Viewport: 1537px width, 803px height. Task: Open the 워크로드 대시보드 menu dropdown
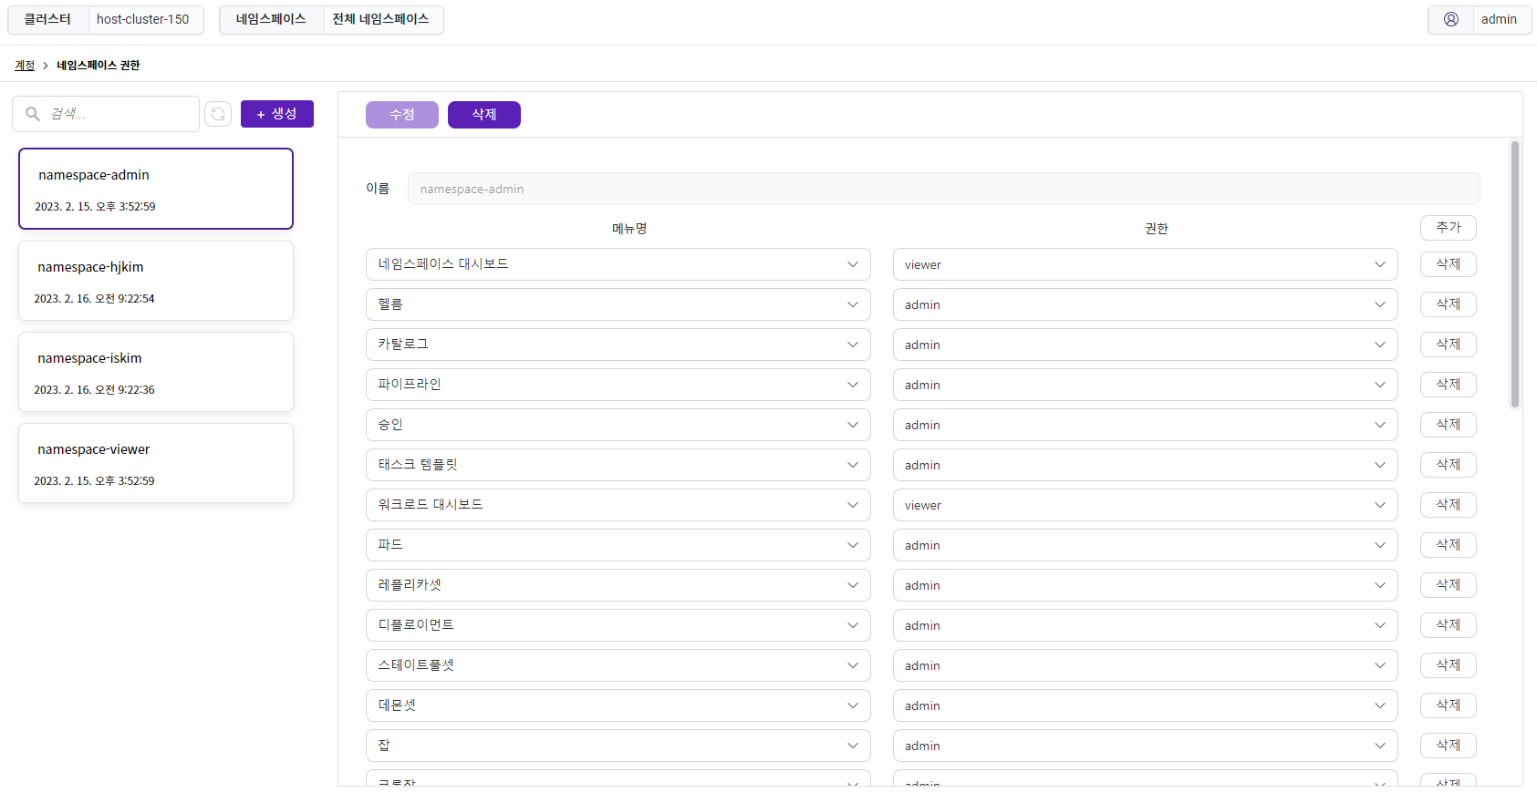[x=618, y=505]
